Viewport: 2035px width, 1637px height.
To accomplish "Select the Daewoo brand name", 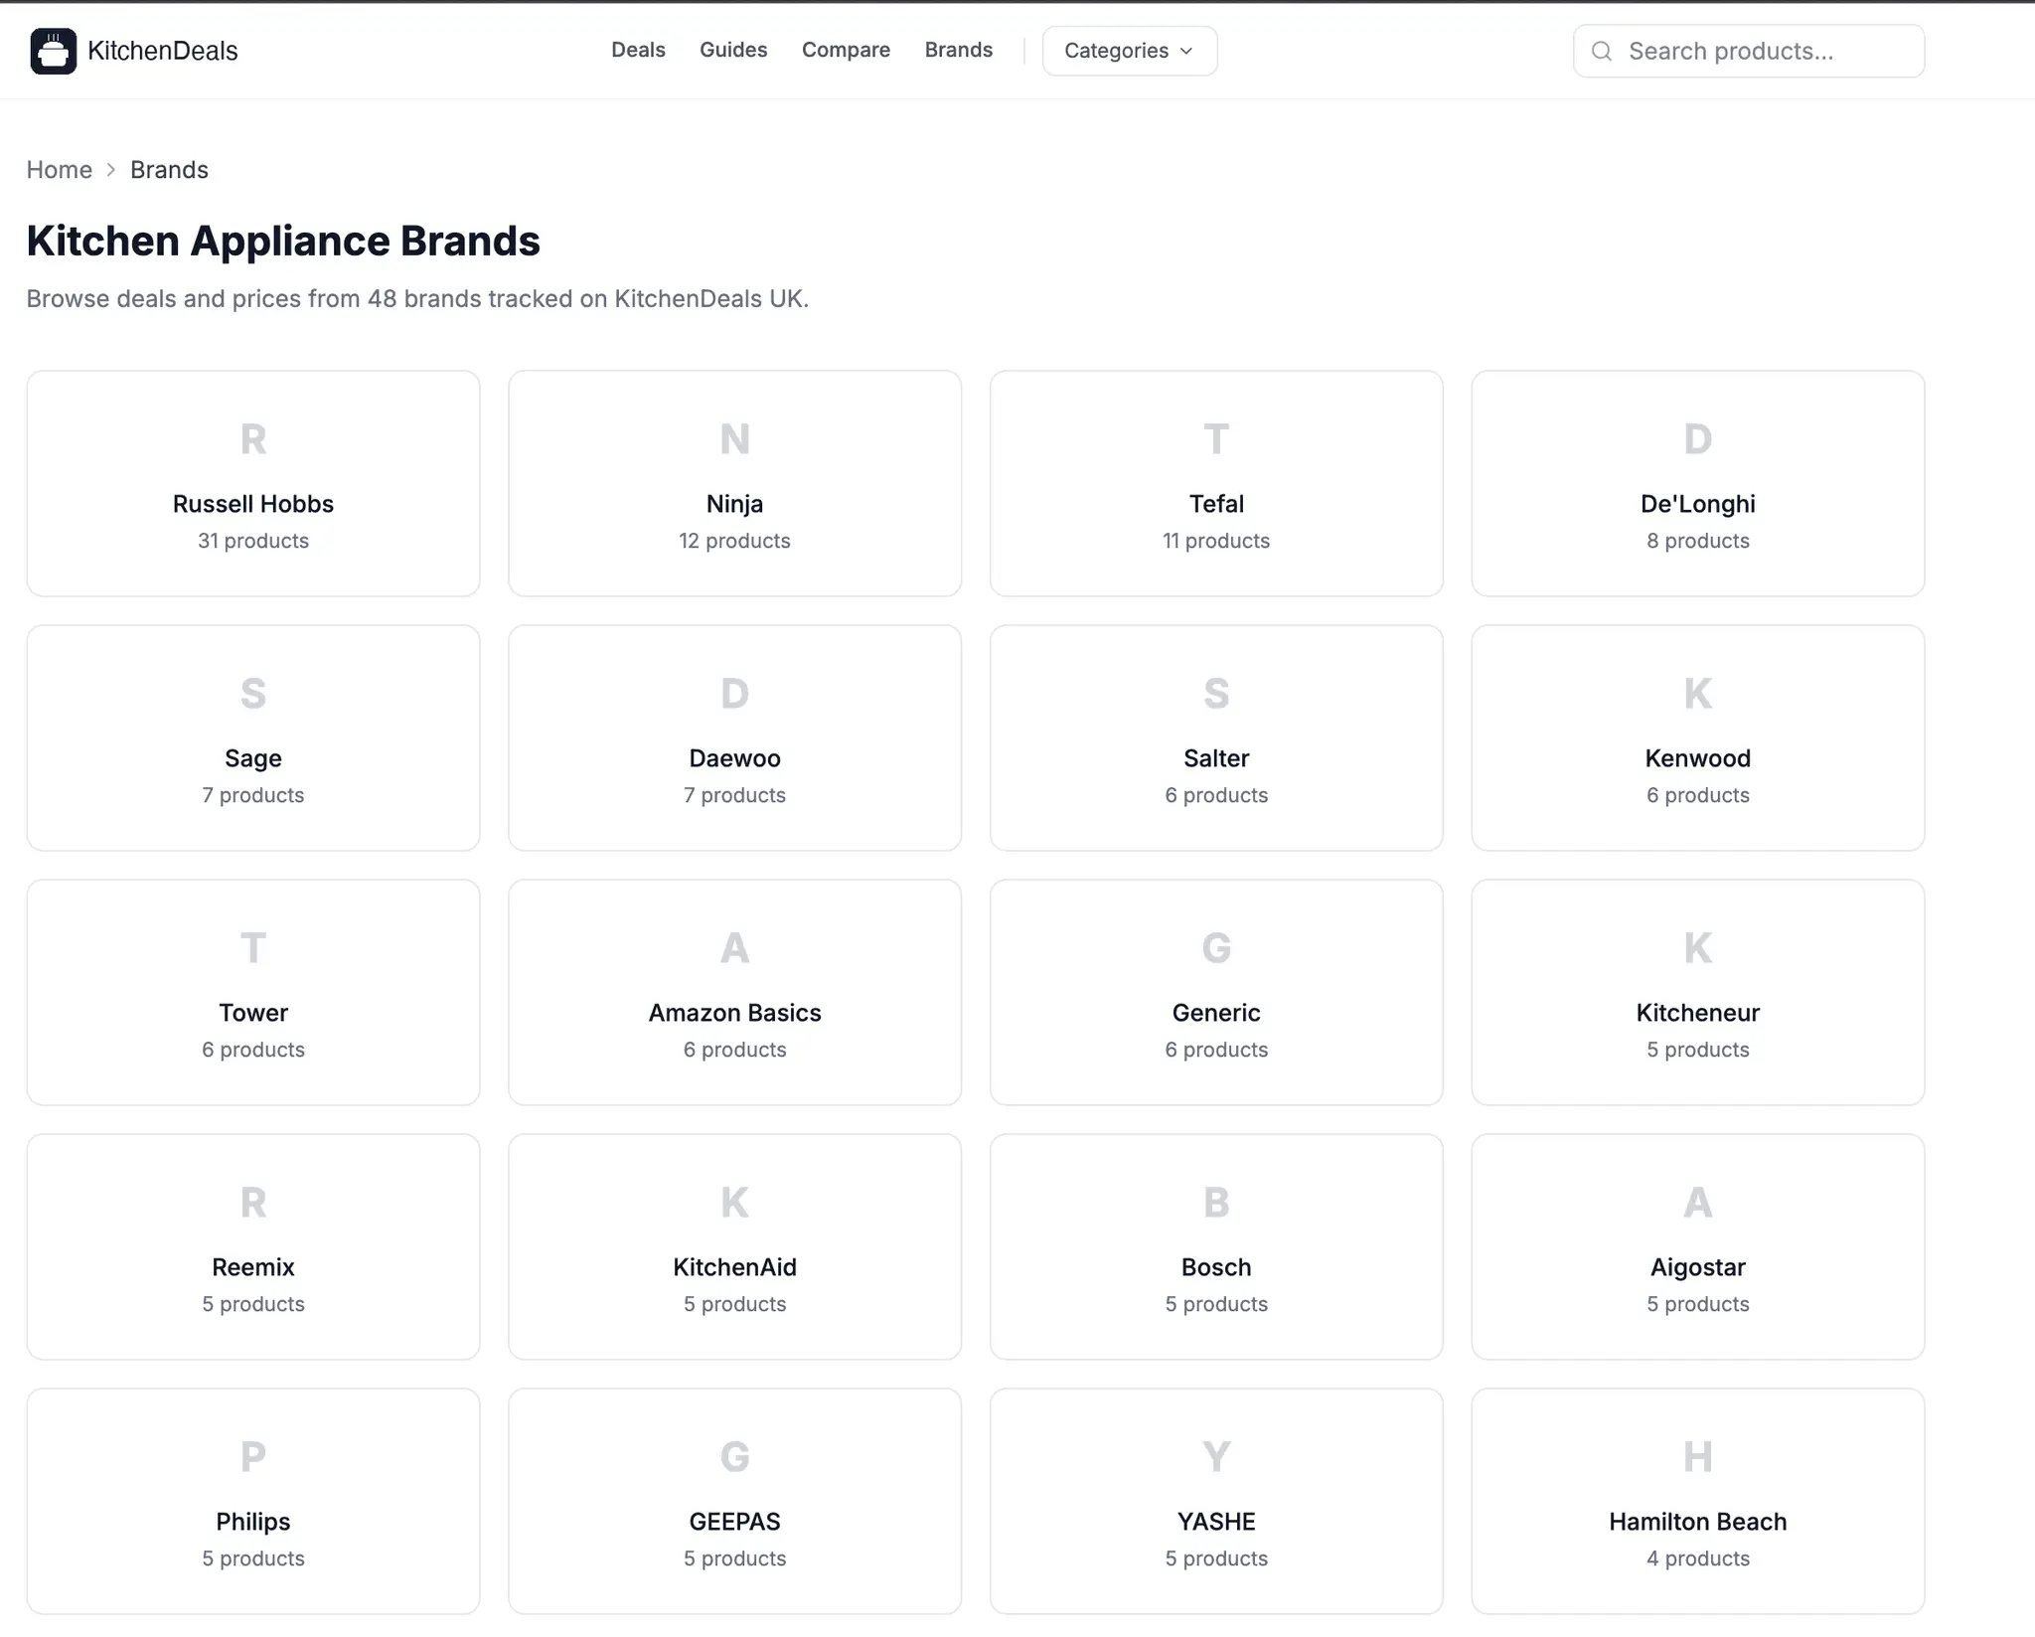I will tap(735, 758).
